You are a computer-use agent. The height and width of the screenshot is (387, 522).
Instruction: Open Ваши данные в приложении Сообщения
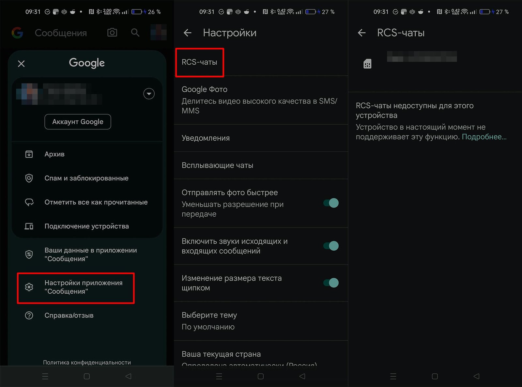(87, 255)
